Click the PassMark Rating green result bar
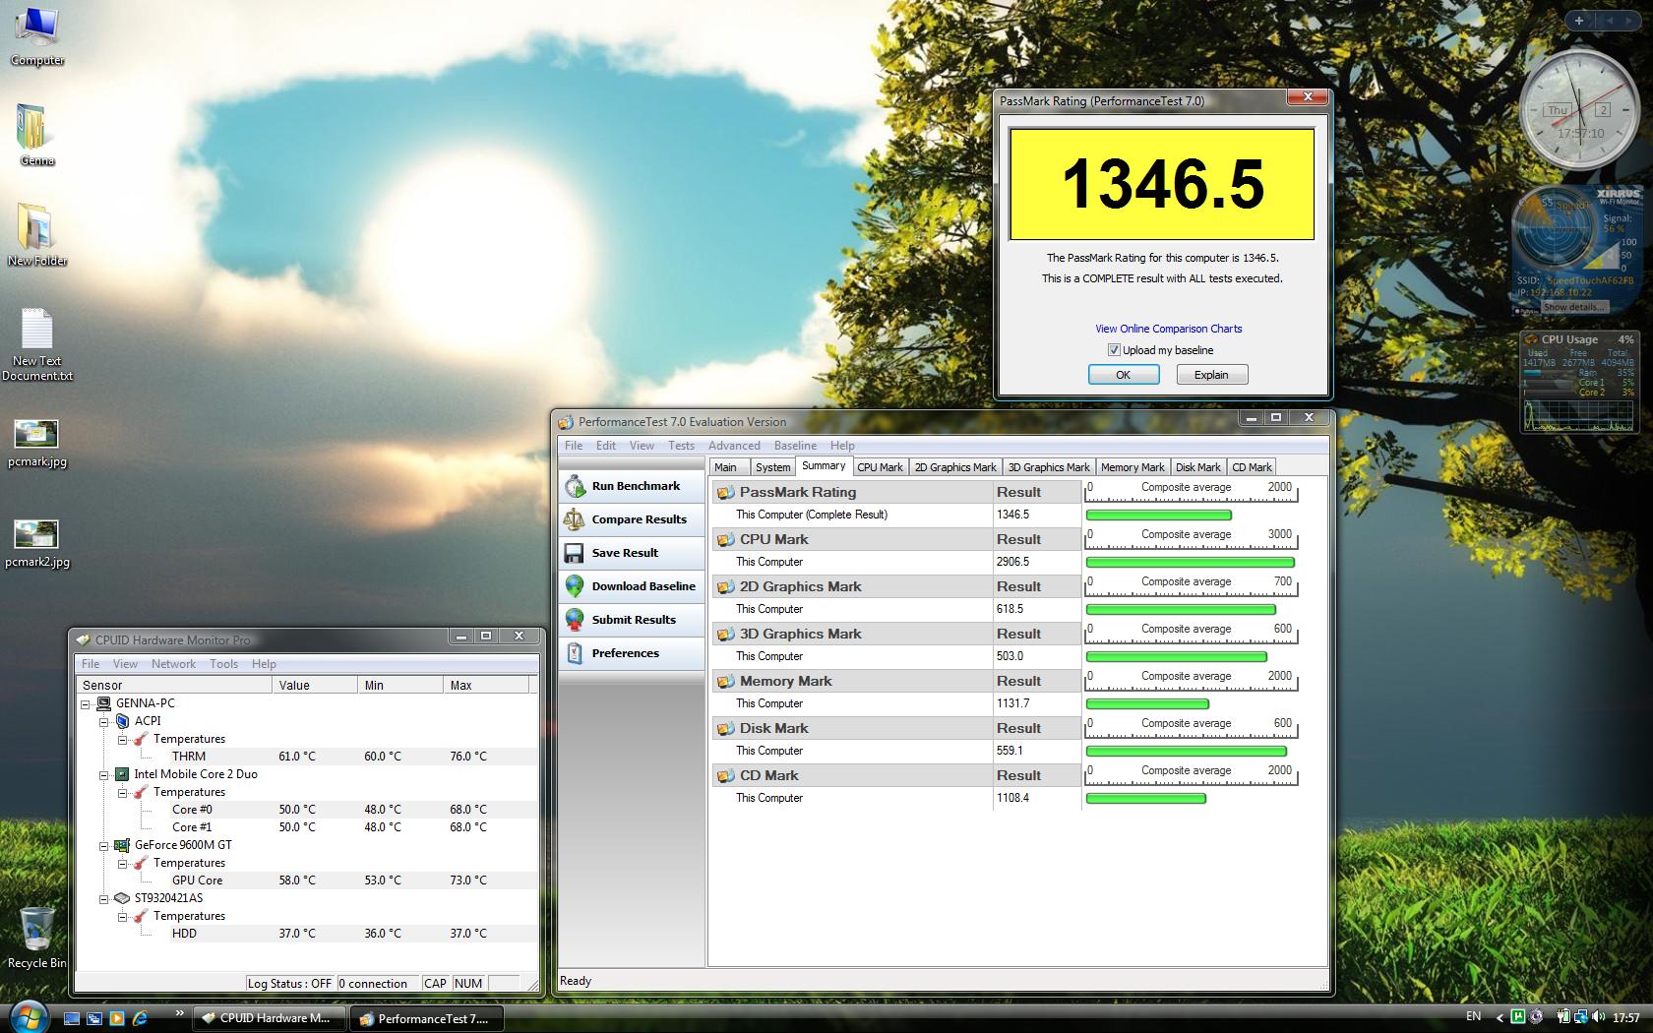The image size is (1653, 1033). (1158, 515)
